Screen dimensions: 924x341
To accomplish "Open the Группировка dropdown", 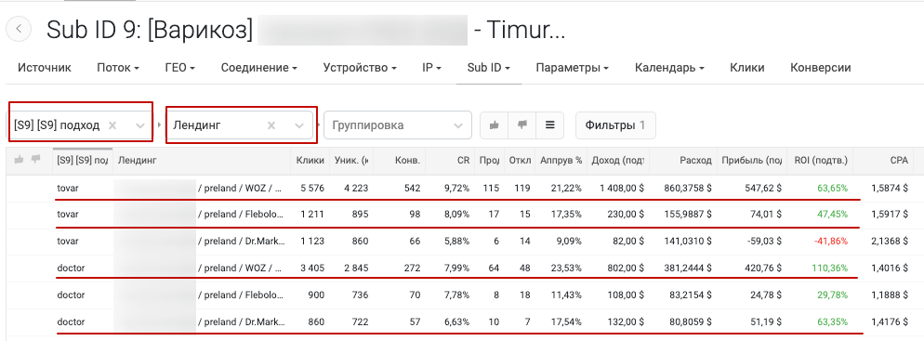I will click(398, 125).
